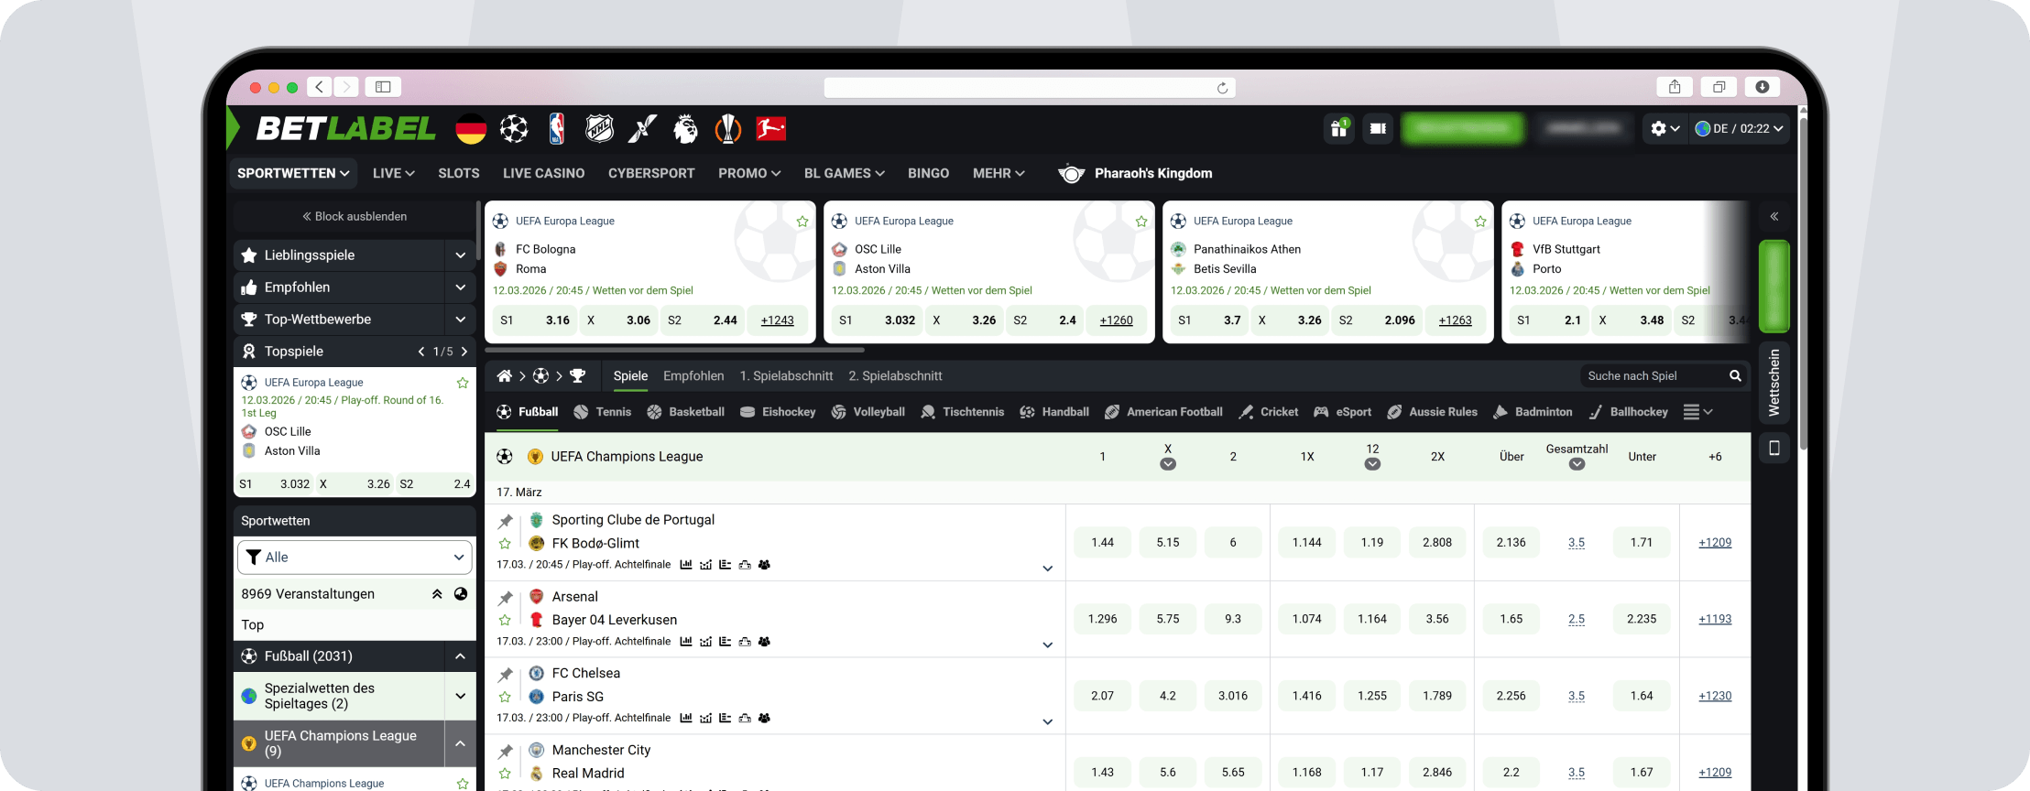Viewport: 2030px width, 791px height.
Task: Open statistics chart icon for Sporting match
Action: [x=686, y=565]
